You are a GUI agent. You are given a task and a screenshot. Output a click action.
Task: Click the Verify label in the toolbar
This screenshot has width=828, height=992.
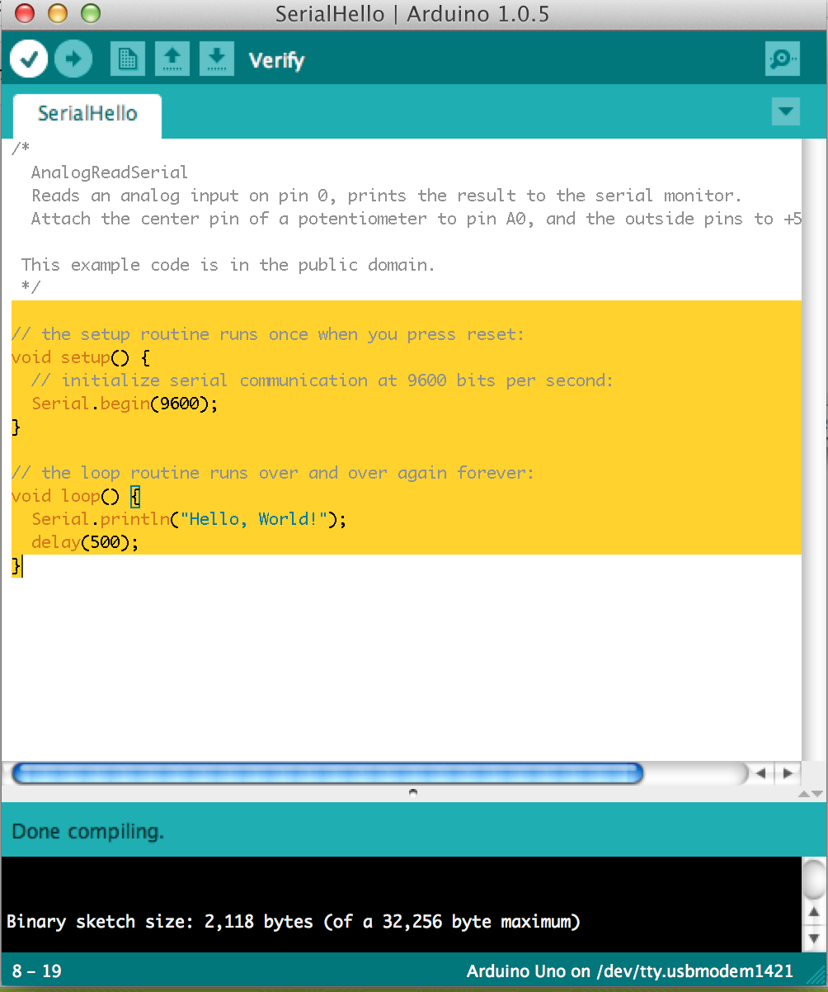tap(276, 59)
